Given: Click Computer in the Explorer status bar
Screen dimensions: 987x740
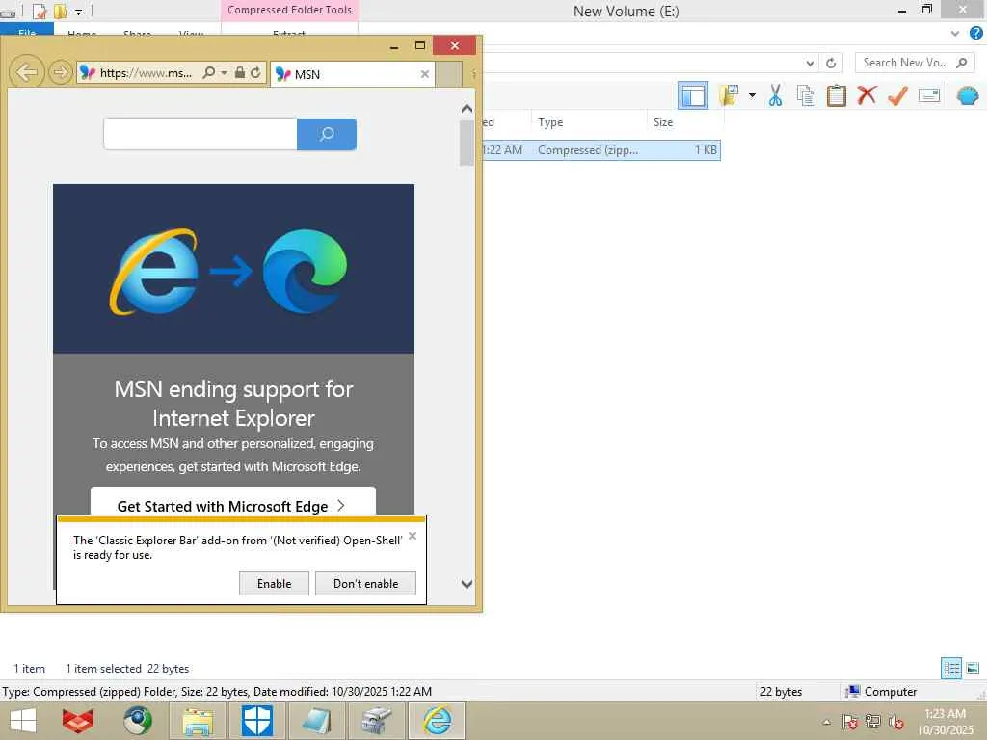Looking at the screenshot, I should pyautogui.click(x=881, y=692).
